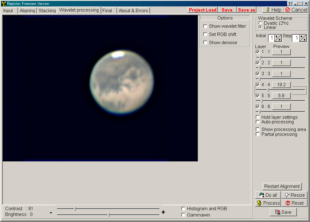This screenshot has height=222, width=310.
Task: Open the Aligning tab
Action: click(x=27, y=11)
